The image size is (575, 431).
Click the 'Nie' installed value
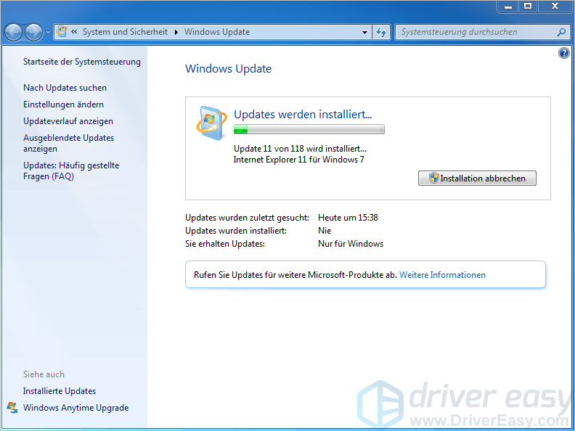tap(325, 231)
